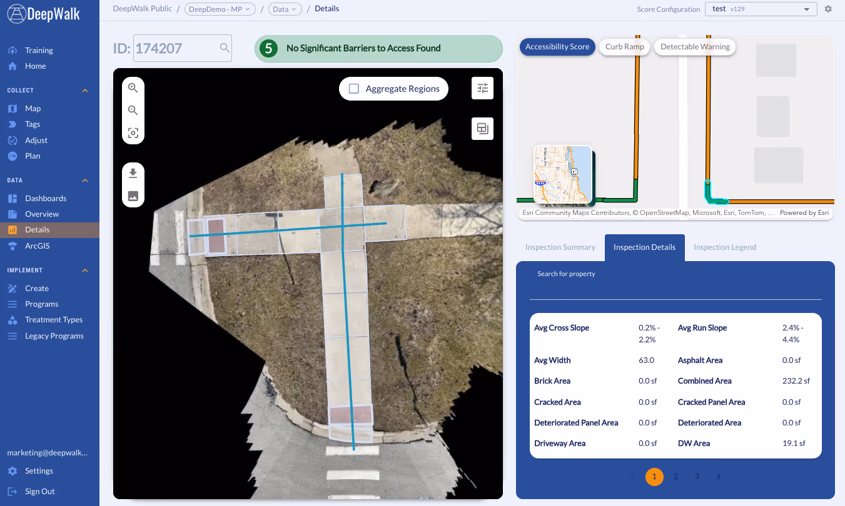Viewport: 845px width, 506px height.
Task: Open Training from the sidebar
Action: [39, 50]
